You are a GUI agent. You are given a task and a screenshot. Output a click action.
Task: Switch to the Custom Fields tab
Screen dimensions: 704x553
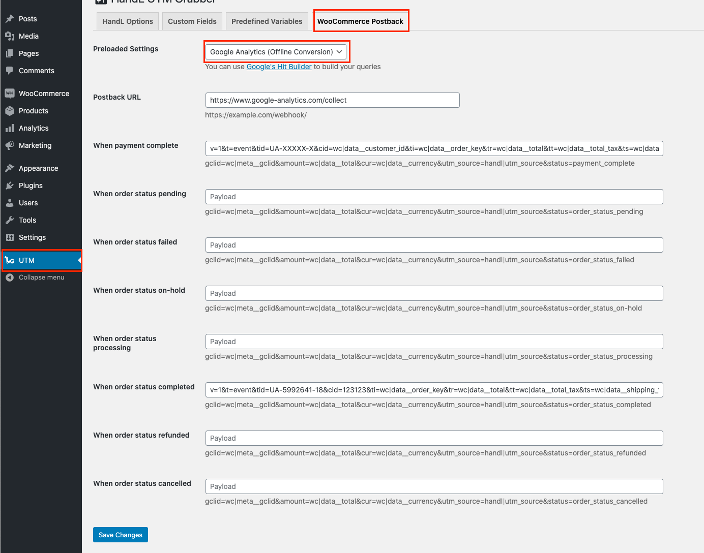click(192, 21)
